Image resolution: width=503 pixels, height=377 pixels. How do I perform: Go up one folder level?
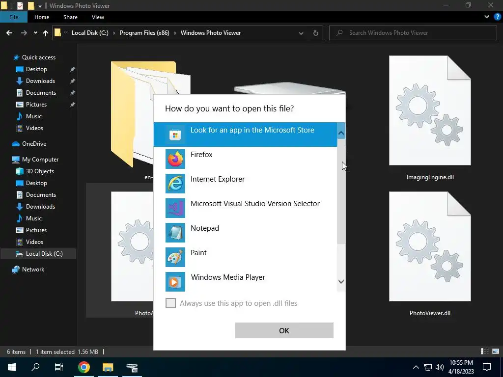[x=46, y=33]
